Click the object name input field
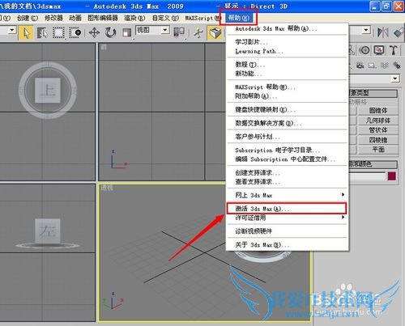The height and width of the screenshot is (326, 405). pos(367,176)
